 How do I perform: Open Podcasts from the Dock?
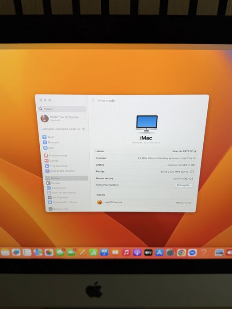point(137,252)
